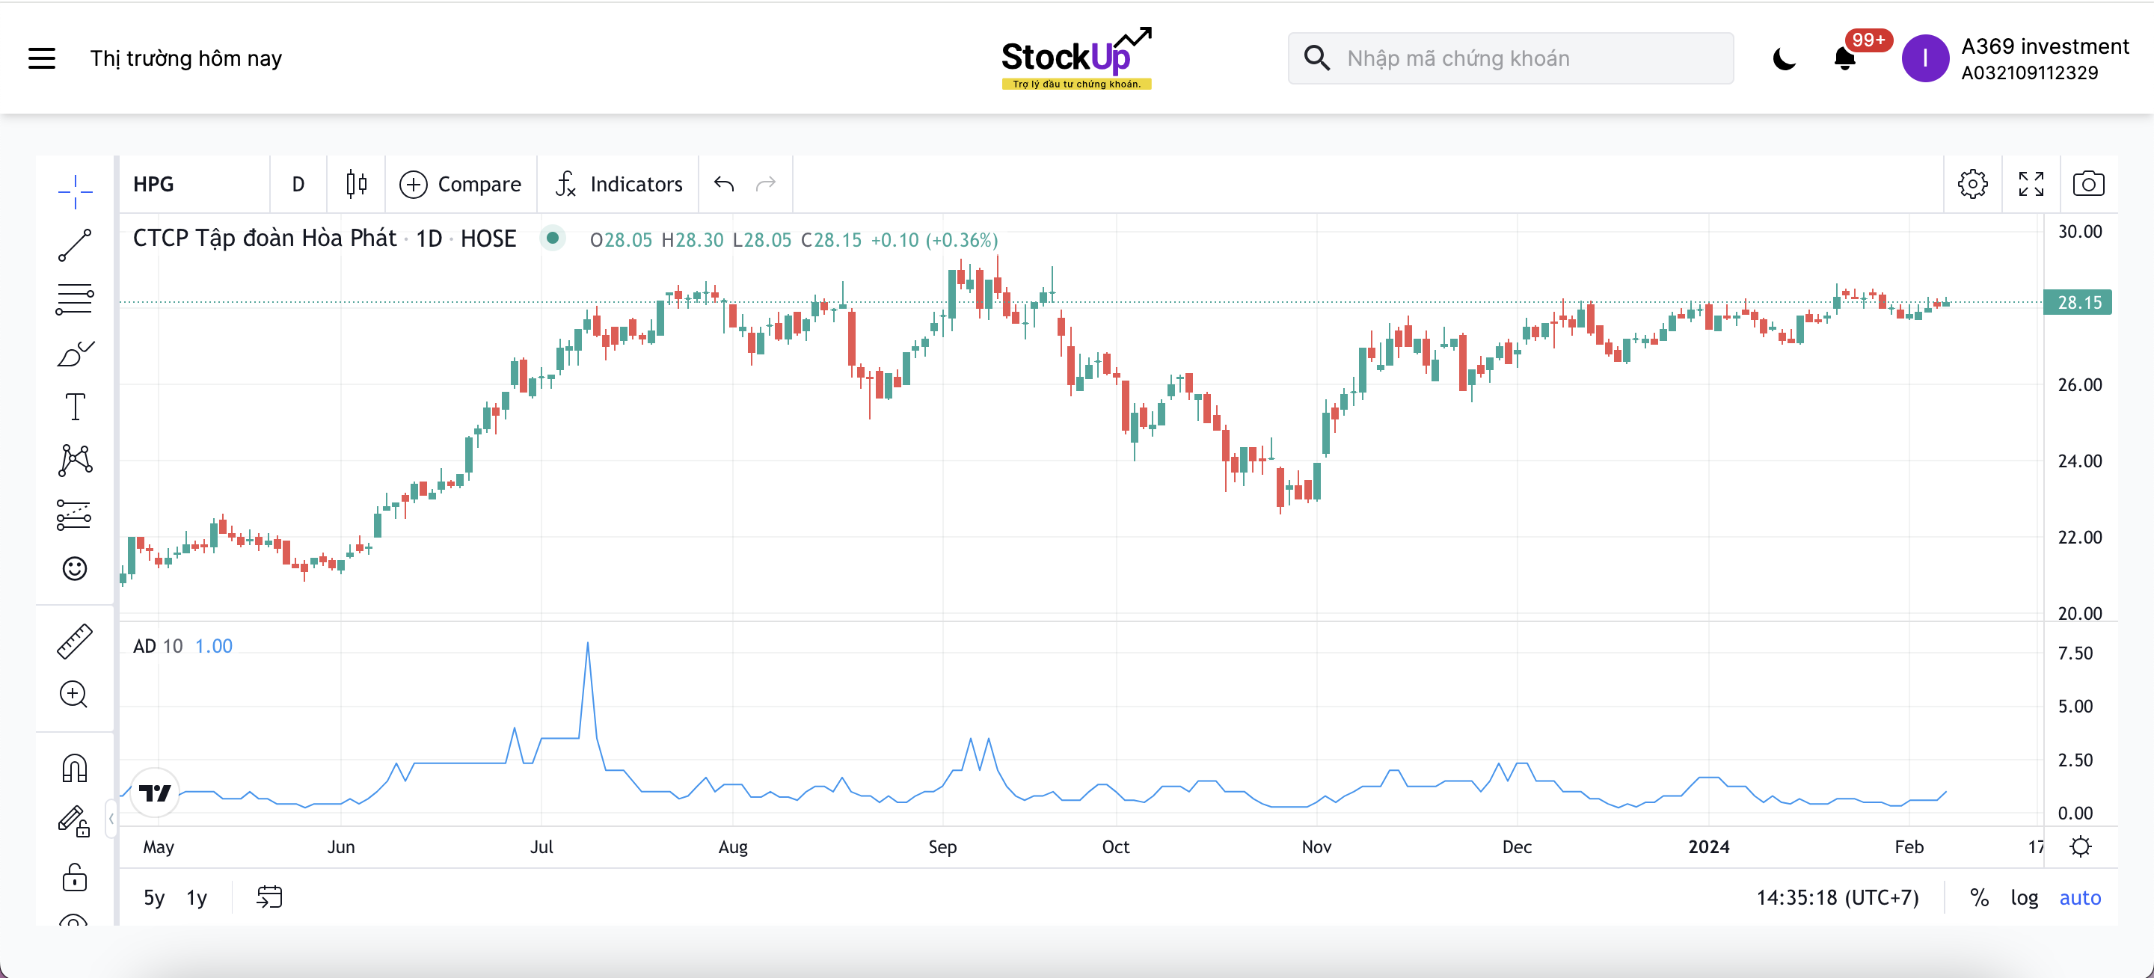The width and height of the screenshot is (2154, 978).
Task: Click the 28.15 current price label
Action: [x=2078, y=302]
